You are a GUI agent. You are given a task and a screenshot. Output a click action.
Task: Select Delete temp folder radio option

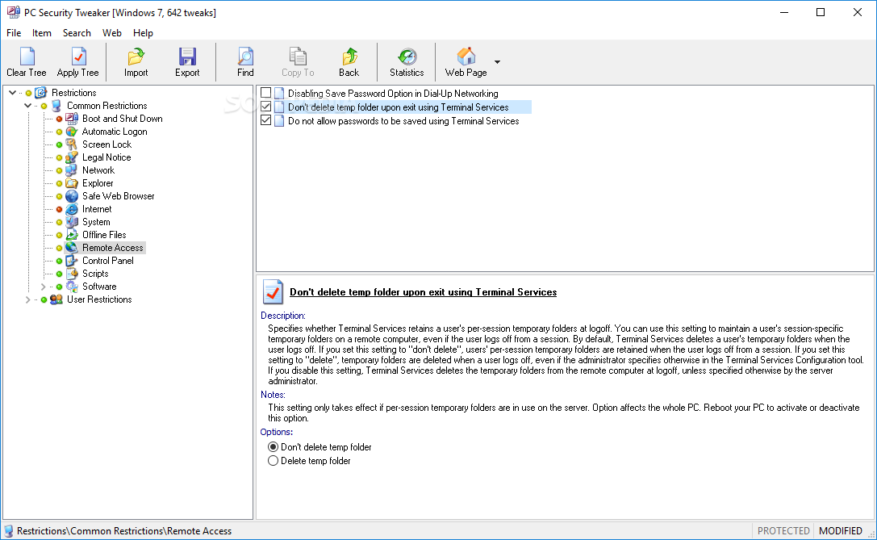tap(273, 461)
